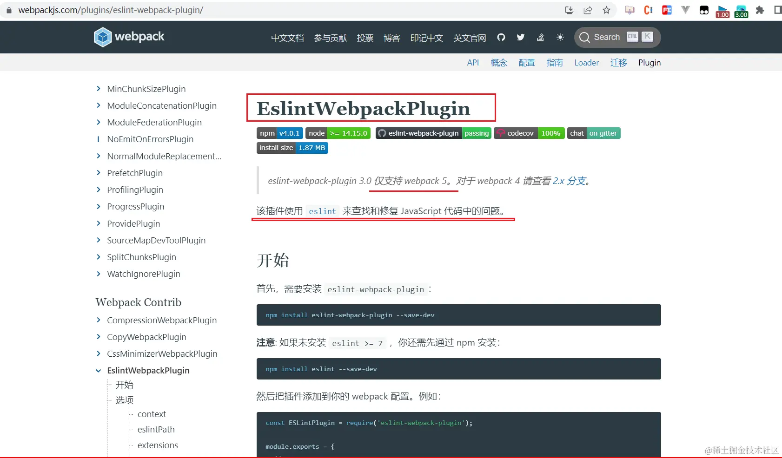Expand the CompressionWebpackPlugin chevron
Image resolution: width=782 pixels, height=458 pixels.
click(x=98, y=320)
